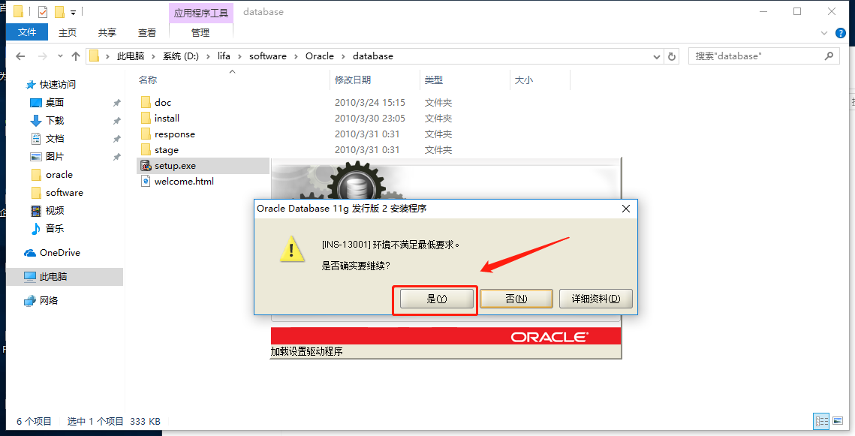Image resolution: width=855 pixels, height=436 pixels.
Task: Unpin 桌面 pin icon
Action: click(x=116, y=103)
